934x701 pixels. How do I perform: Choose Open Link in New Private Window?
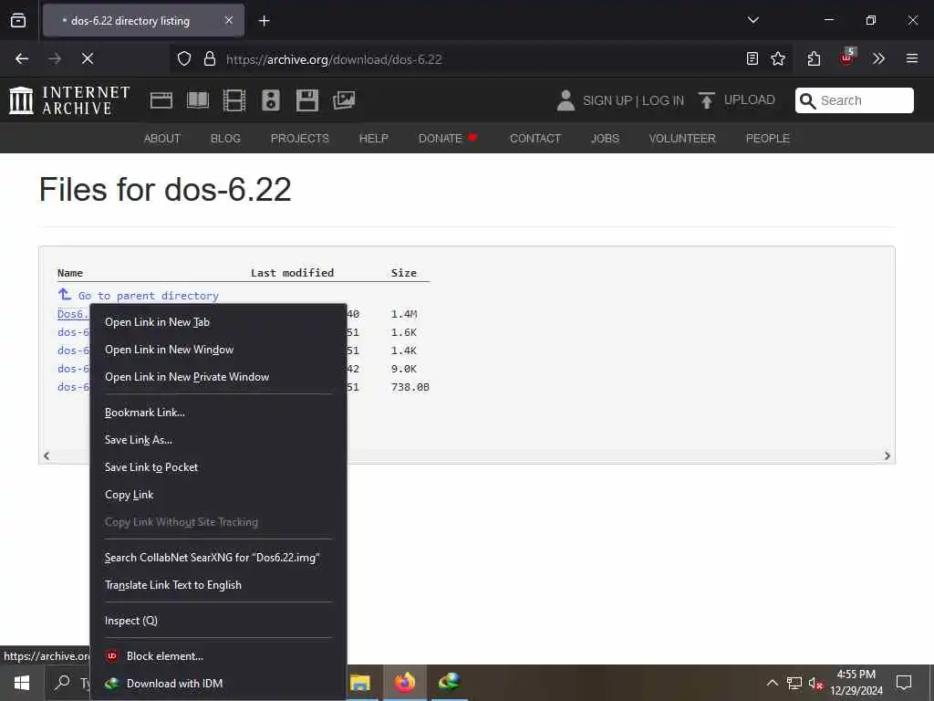(218, 377)
